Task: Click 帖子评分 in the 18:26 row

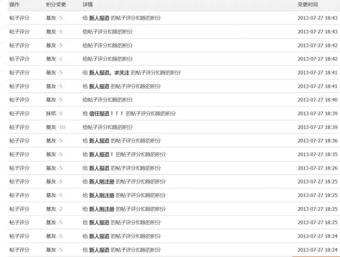Action: pos(19,168)
